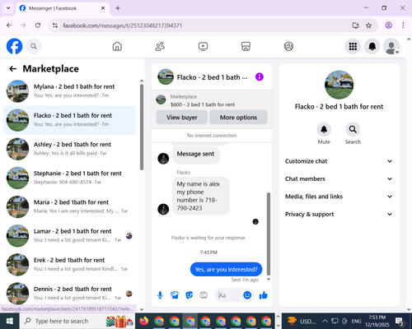Reload the page with browser refresh icon
Screen dimensions: 412x329
(38, 25)
